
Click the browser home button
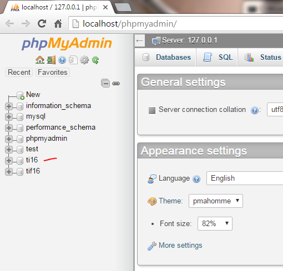[x=58, y=24]
